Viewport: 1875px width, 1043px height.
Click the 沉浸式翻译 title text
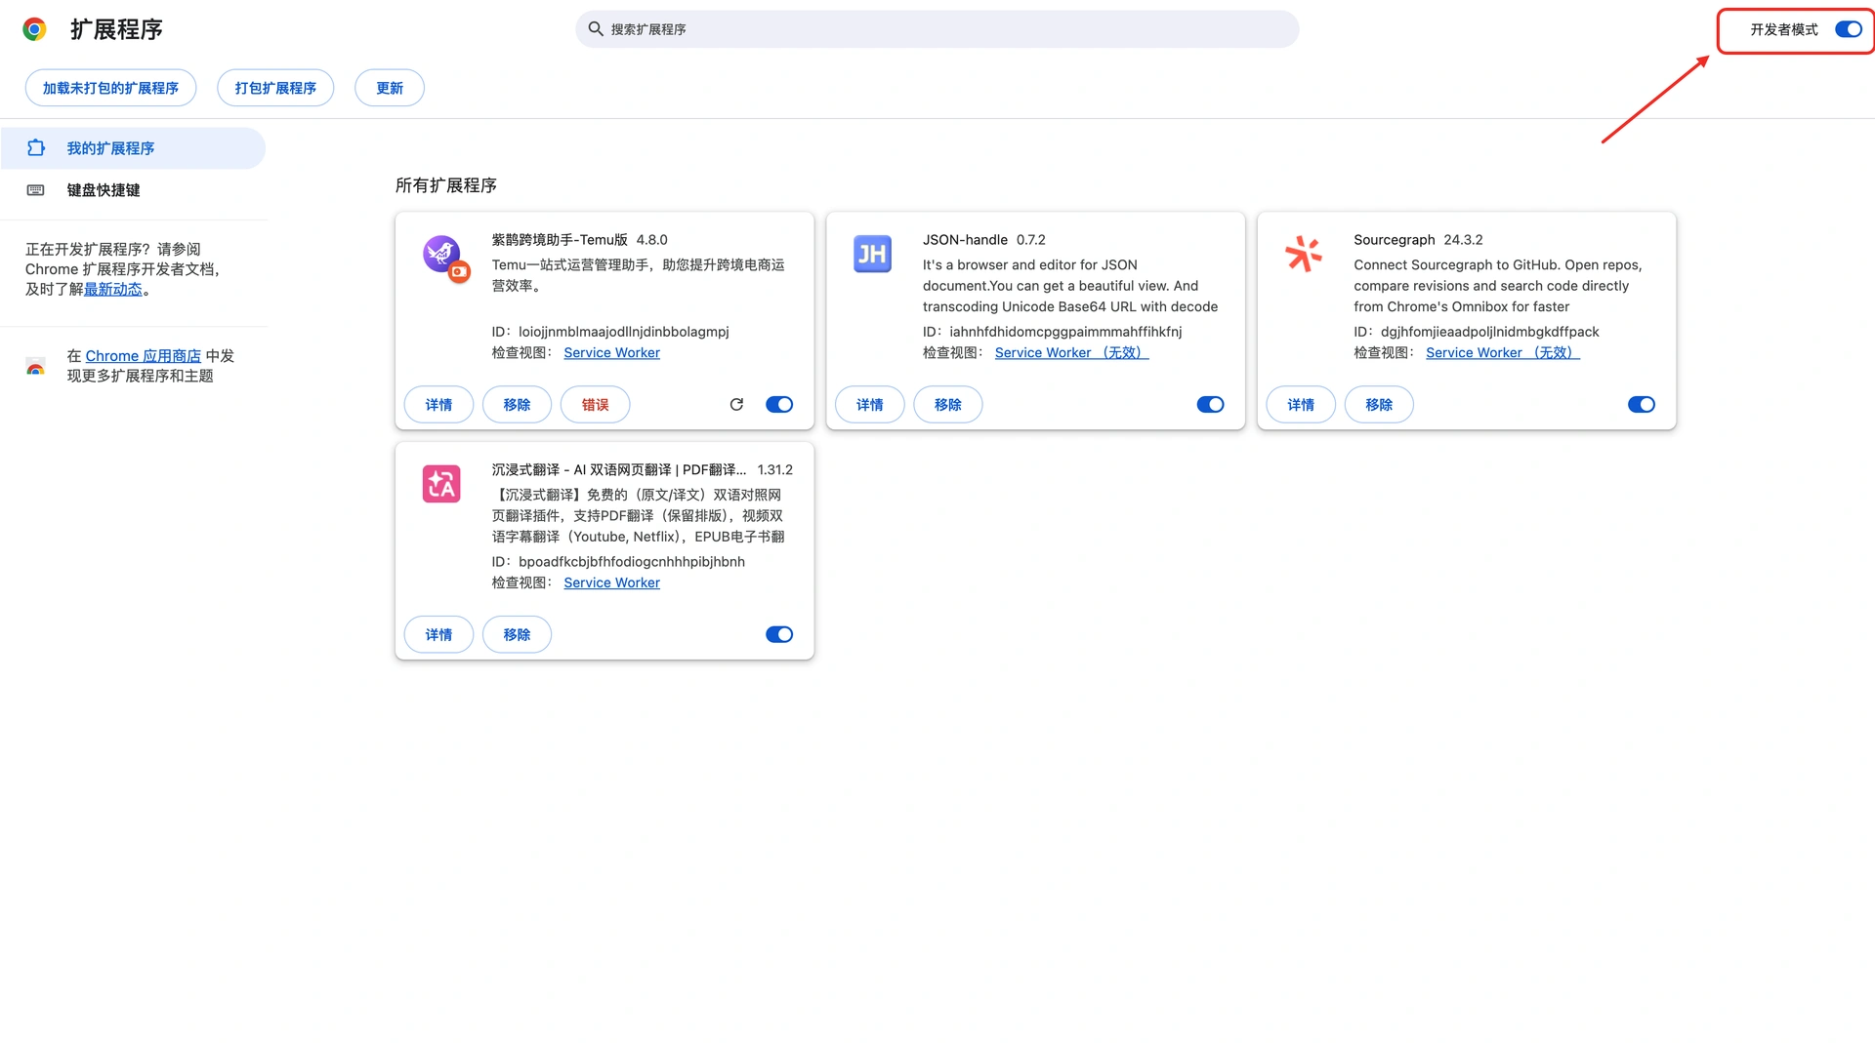[619, 470]
